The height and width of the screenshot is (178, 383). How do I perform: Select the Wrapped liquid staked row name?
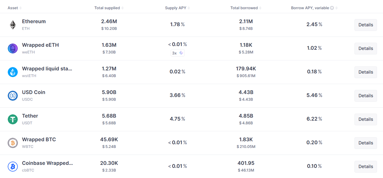(x=47, y=68)
